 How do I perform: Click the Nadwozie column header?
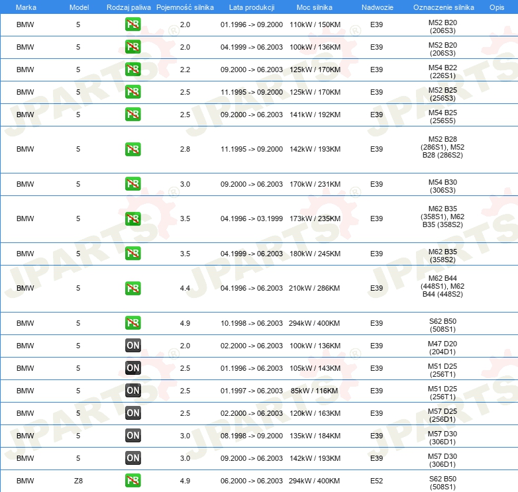(378, 7)
